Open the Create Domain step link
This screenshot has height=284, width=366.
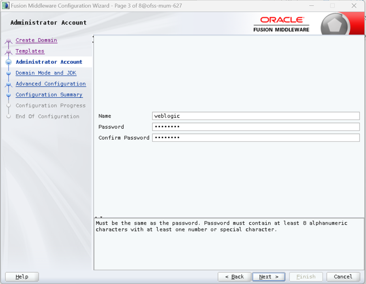36,40
